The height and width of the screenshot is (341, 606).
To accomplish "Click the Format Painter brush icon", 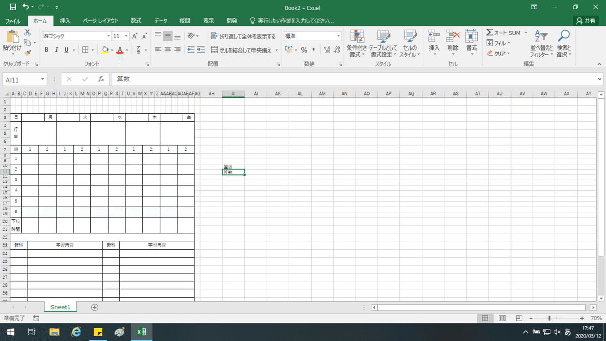I will (27, 52).
